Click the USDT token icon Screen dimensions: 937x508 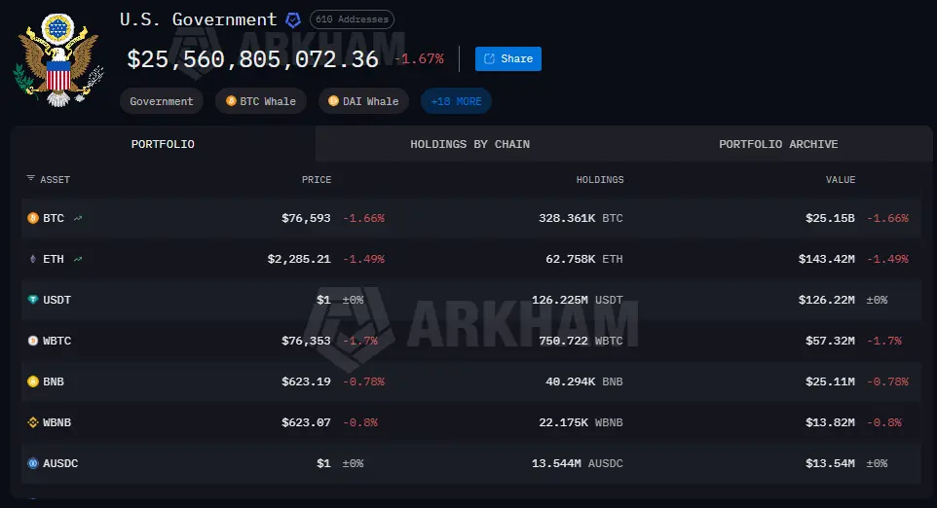coord(32,300)
